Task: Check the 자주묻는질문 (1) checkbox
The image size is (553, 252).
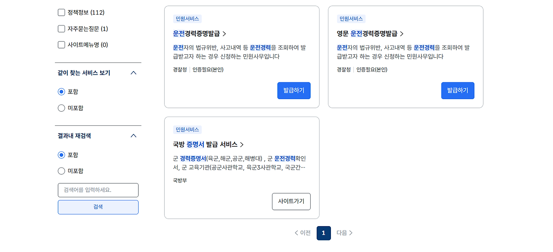Action: click(61, 28)
